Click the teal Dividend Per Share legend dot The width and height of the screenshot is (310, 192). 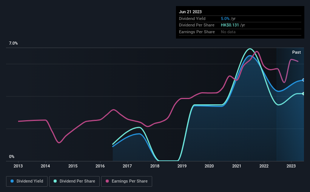[55, 181]
